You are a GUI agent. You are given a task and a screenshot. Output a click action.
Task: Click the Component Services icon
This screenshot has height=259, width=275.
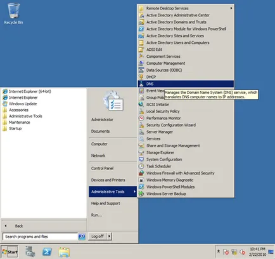coord(141,56)
